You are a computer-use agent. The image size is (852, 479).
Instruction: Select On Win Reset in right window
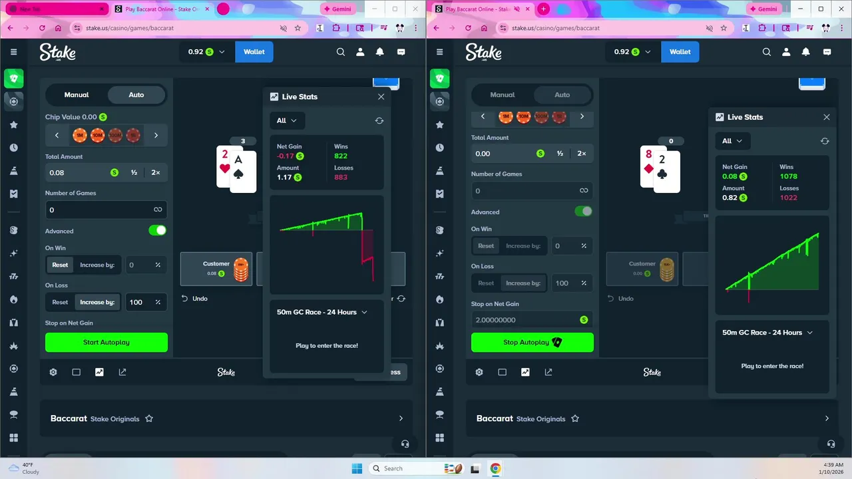pos(486,245)
